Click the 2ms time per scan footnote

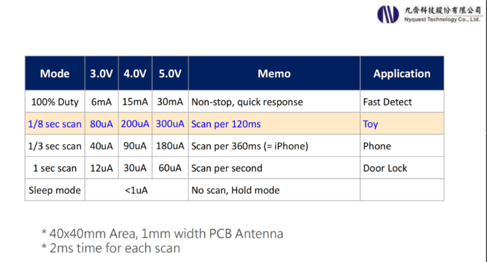click(x=111, y=248)
